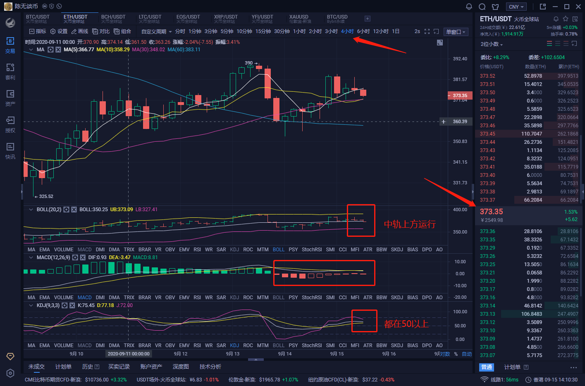Select the 1小时 timeframe
This screenshot has width=585, height=386.
click(x=299, y=31)
